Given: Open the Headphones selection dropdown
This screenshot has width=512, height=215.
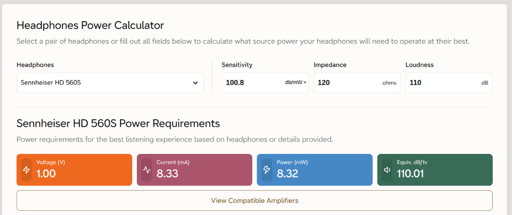Looking at the screenshot, I should click(110, 83).
